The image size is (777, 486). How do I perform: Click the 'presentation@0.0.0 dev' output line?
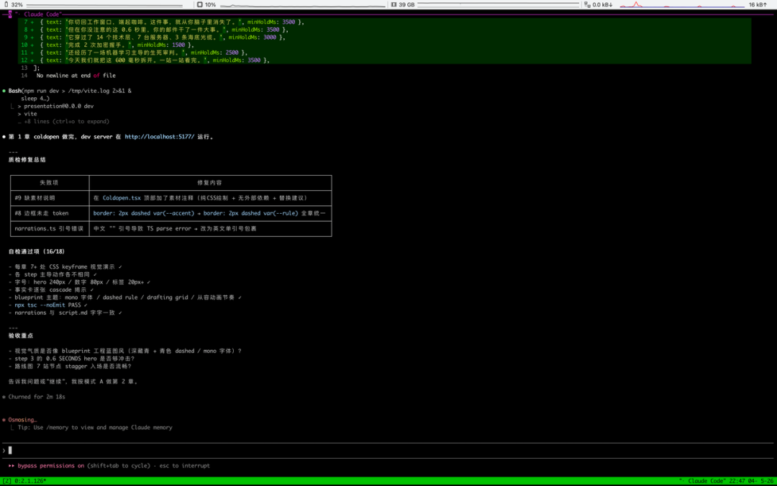tap(59, 106)
